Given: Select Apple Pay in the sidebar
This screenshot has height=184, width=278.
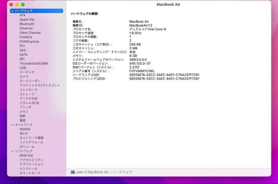Looking at the screenshot, I should coord(27,19).
